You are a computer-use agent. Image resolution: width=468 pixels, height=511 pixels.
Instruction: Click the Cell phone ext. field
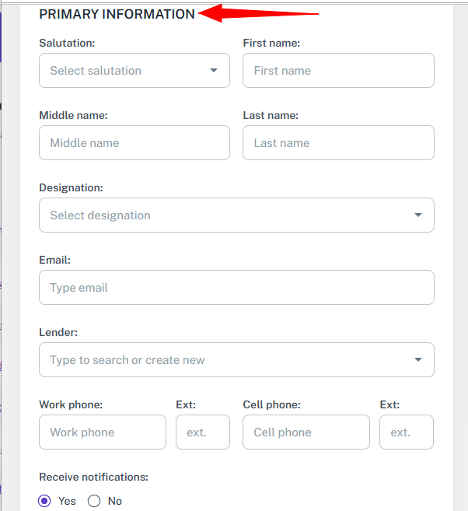point(407,432)
